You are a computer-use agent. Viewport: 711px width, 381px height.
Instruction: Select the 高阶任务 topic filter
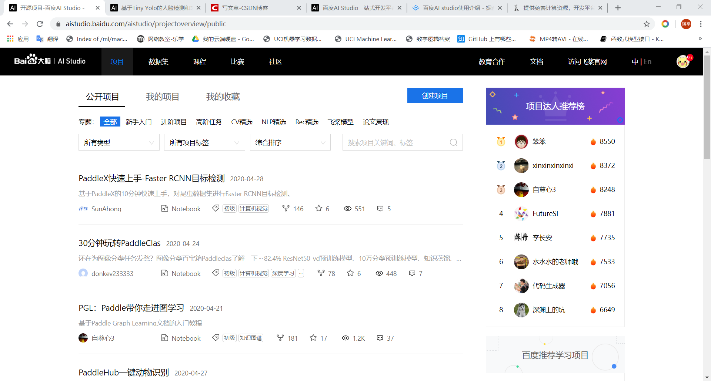[209, 122]
